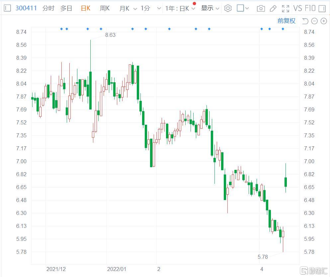Open chart settings gear icon
Image resolution: width=330 pixels, height=277 pixels.
click(x=228, y=8)
